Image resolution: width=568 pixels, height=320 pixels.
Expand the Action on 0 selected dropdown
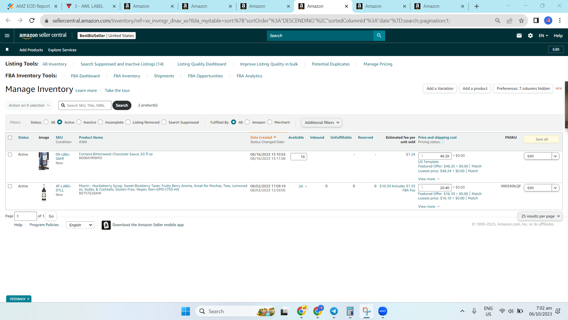point(29,105)
